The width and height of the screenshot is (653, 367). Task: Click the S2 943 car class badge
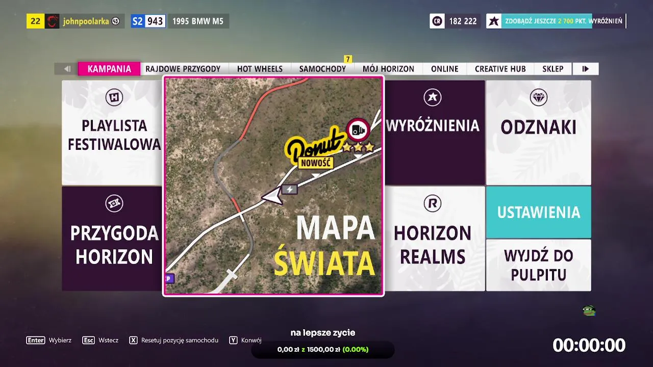[x=148, y=21]
